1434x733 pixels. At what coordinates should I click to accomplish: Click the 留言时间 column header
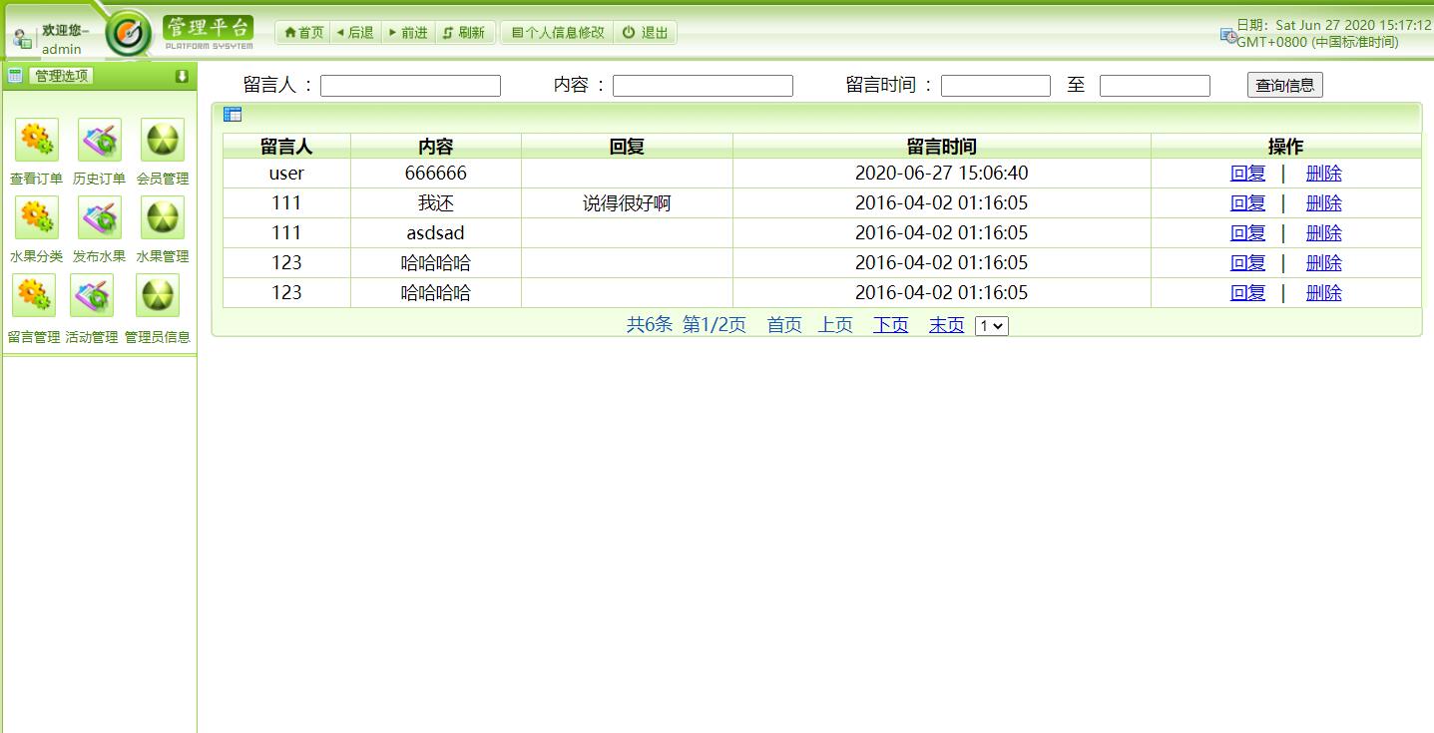pos(942,147)
